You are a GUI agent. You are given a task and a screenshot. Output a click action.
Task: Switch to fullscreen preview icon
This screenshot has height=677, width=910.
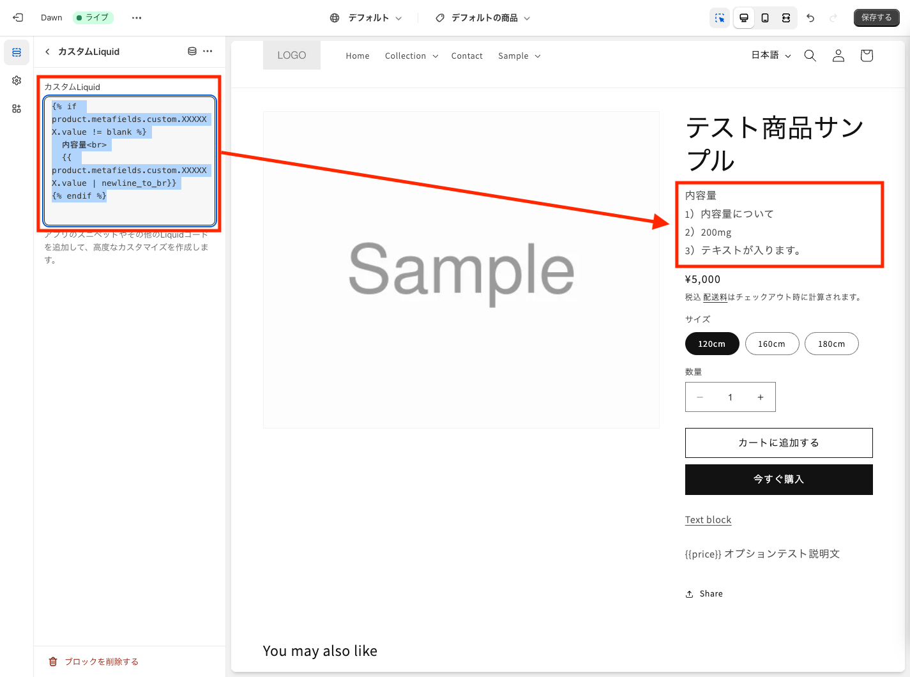tap(786, 18)
